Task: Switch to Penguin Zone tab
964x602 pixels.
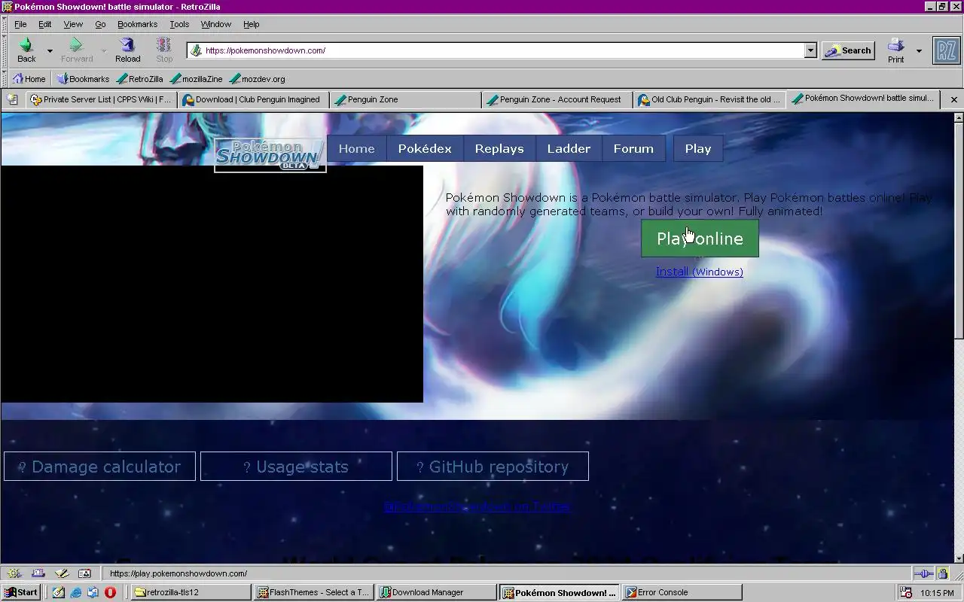Action: (x=405, y=99)
